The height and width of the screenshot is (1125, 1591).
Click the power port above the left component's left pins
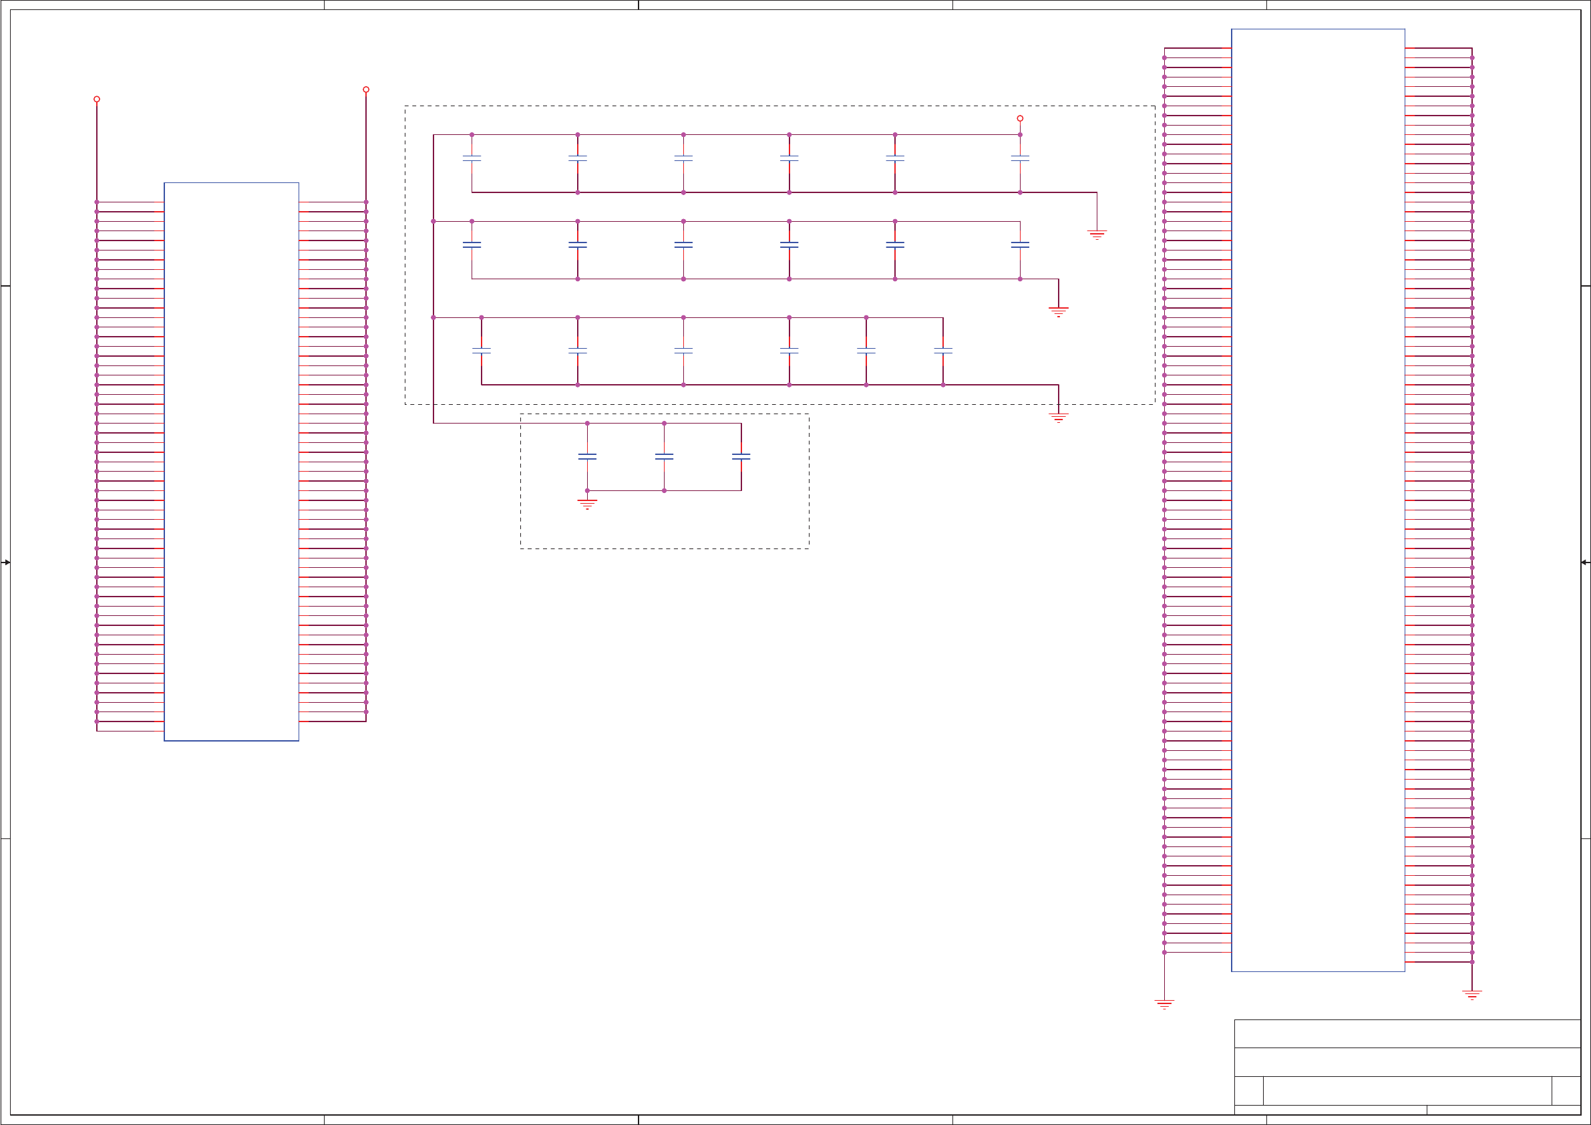click(x=96, y=99)
